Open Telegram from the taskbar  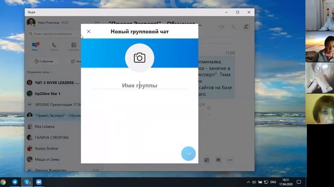tap(15, 182)
